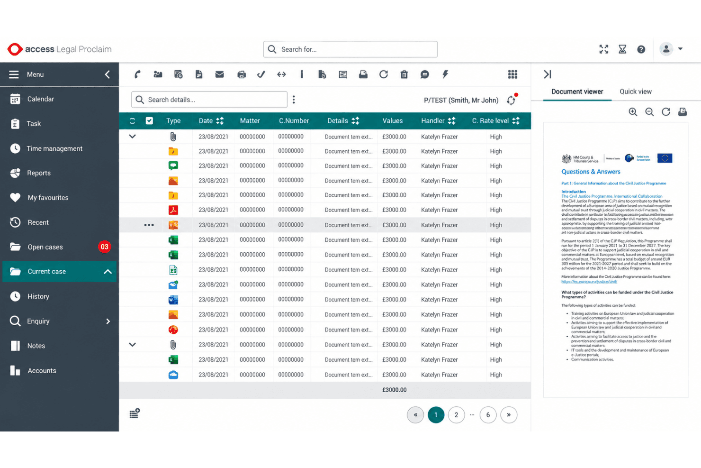Go to page 2 of the table
701x468 pixels.
[x=456, y=415]
